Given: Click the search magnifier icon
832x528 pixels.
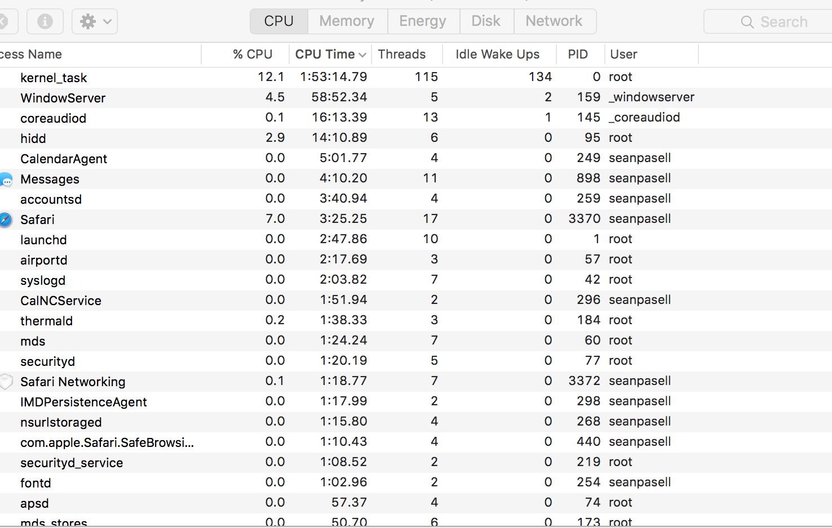Looking at the screenshot, I should pos(747,22).
